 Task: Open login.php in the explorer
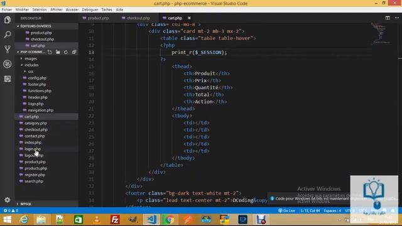tap(33, 149)
